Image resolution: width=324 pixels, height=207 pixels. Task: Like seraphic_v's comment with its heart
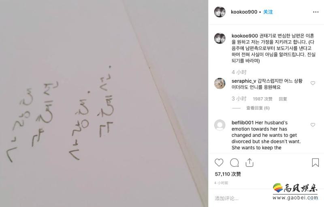[x=313, y=83]
